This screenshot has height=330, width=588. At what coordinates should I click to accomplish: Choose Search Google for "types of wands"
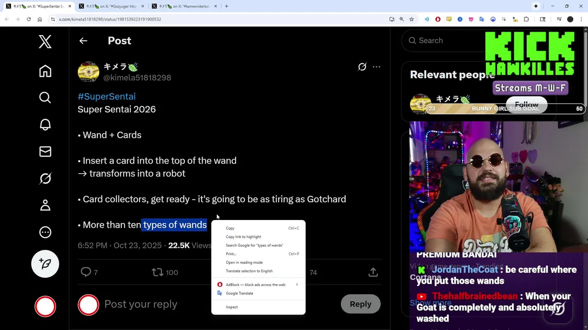coord(258,245)
